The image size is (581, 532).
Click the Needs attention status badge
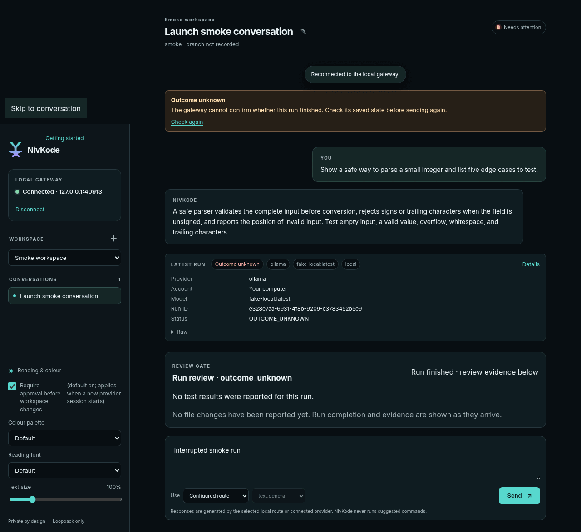pyautogui.click(x=518, y=27)
